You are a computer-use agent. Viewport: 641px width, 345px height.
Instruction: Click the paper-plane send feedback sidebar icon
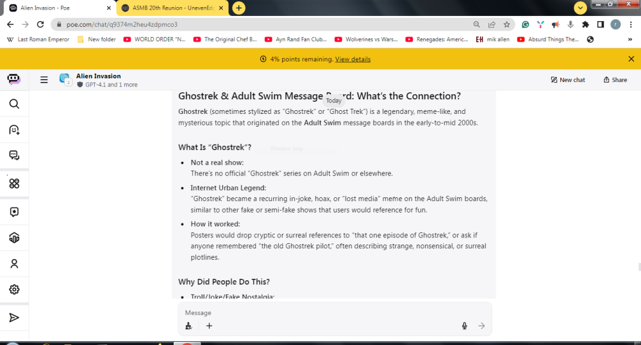14,317
